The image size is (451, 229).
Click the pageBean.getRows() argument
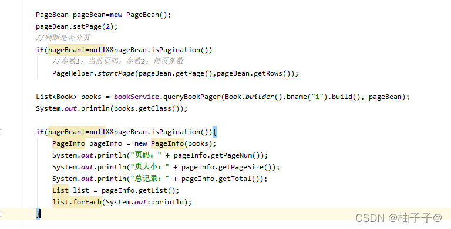coord(254,73)
